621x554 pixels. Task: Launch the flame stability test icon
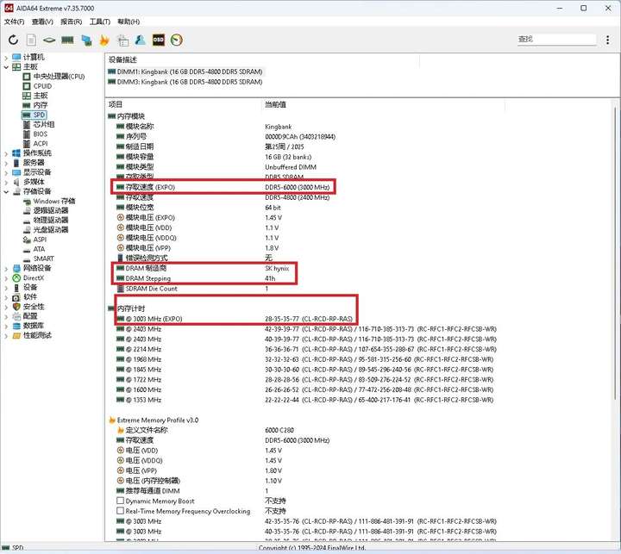click(104, 40)
